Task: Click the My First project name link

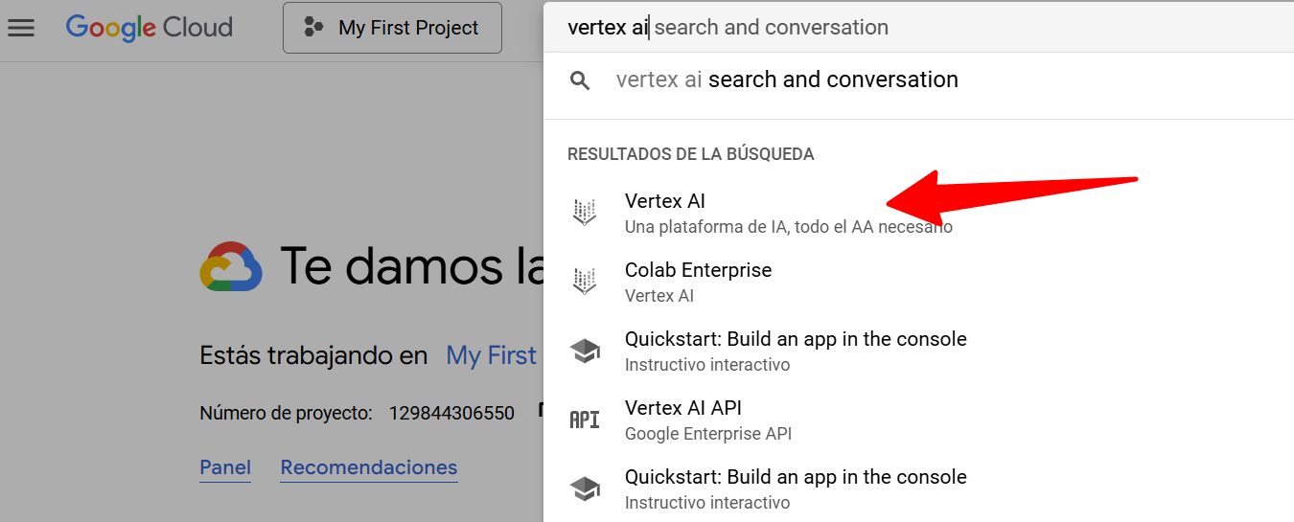Action: coord(491,355)
